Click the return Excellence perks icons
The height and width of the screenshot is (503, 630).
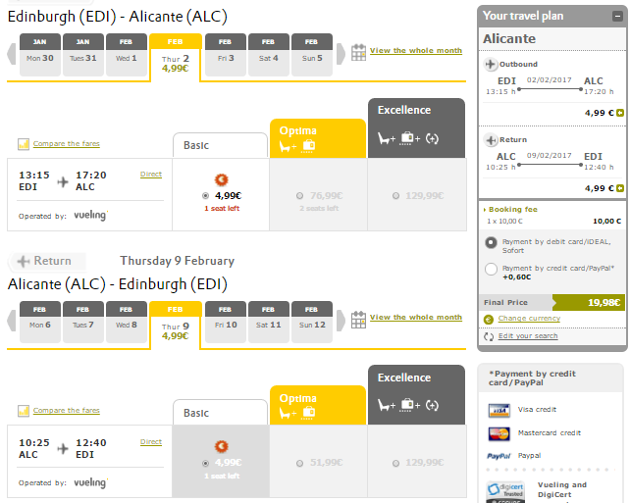[x=408, y=405]
